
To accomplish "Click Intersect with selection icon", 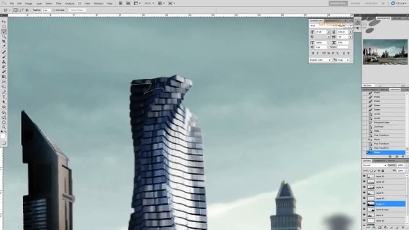I will (27, 10).
